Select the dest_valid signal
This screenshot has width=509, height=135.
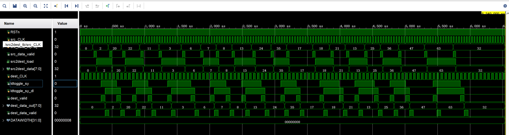pyautogui.click(x=19, y=98)
